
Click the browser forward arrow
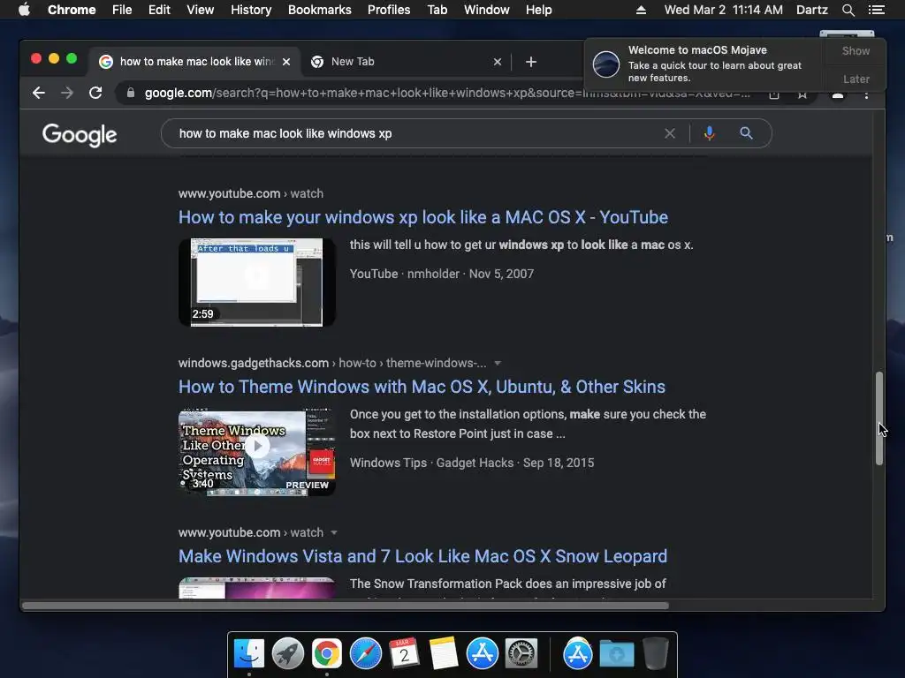pyautogui.click(x=67, y=93)
